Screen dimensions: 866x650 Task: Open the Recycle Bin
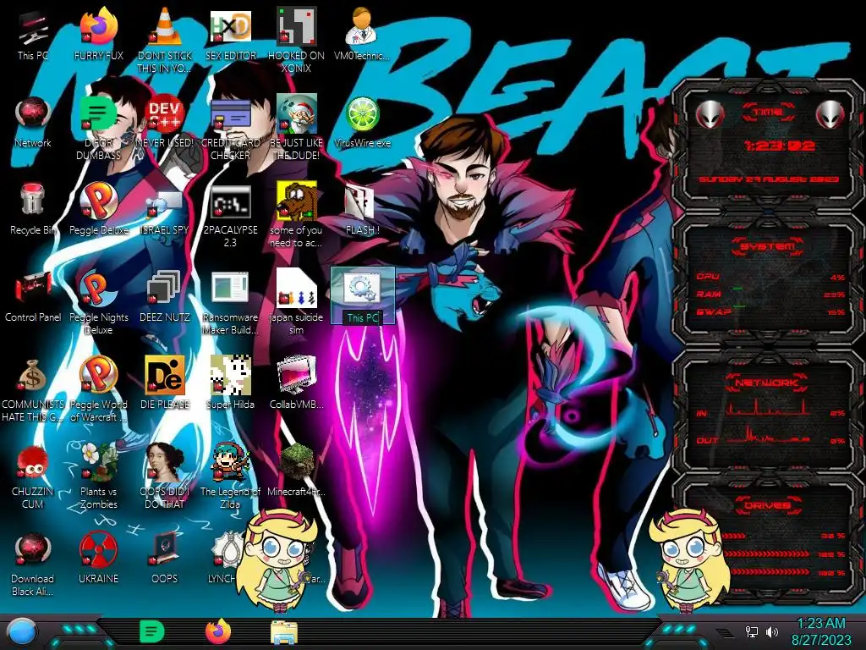click(33, 209)
